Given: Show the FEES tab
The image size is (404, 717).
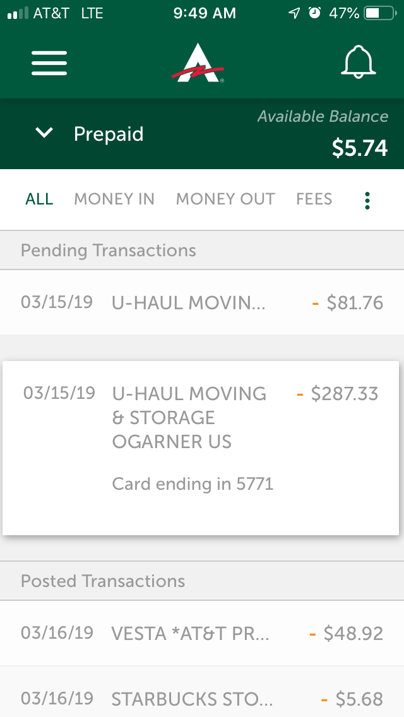Looking at the screenshot, I should pos(314,199).
